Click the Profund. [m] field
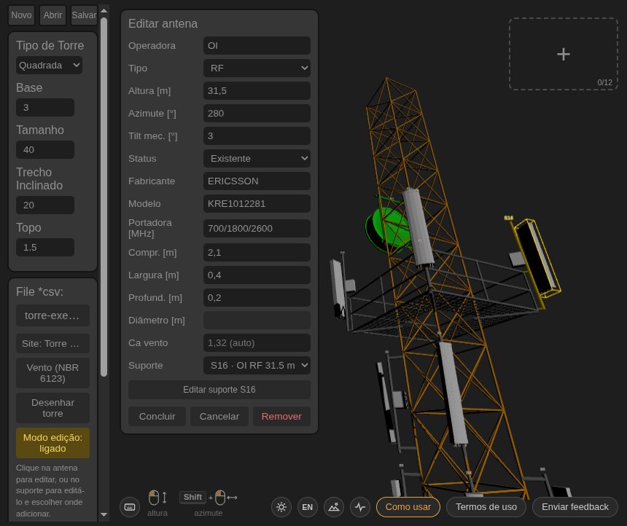This screenshot has height=526, width=627. click(x=257, y=298)
